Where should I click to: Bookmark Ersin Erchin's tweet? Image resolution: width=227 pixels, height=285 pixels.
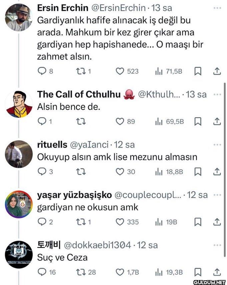(x=197, y=71)
